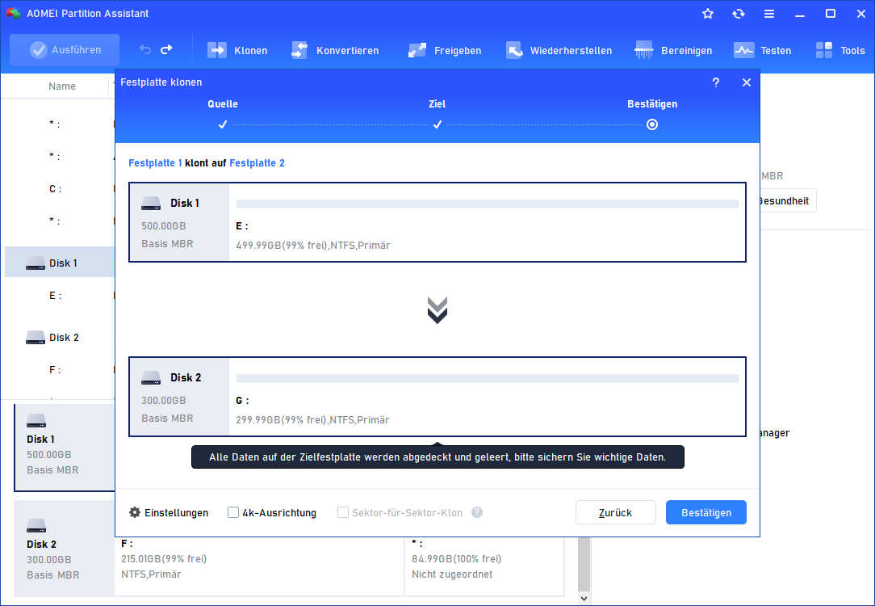Click the Festplatte 2 link
The height and width of the screenshot is (606, 875).
(257, 163)
